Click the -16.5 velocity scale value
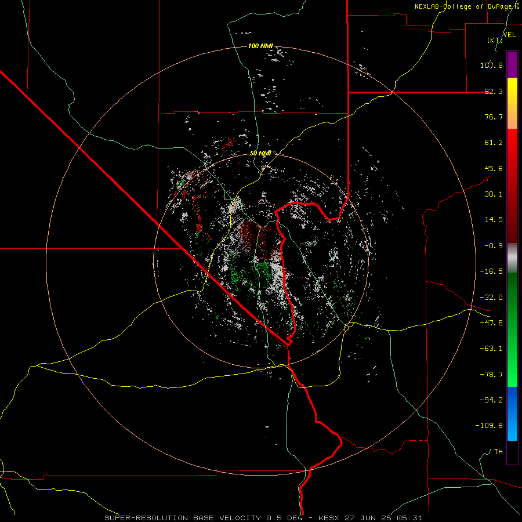This screenshot has height=522, width=522. [491, 271]
